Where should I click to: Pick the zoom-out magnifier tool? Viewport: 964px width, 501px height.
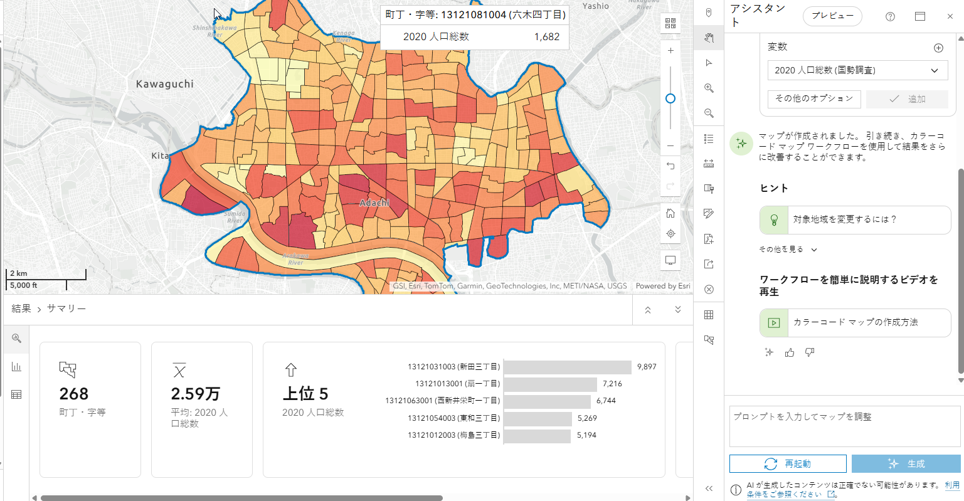coord(709,113)
